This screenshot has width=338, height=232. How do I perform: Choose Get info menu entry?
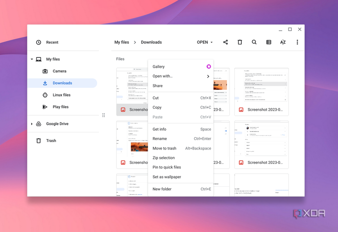tap(181, 129)
